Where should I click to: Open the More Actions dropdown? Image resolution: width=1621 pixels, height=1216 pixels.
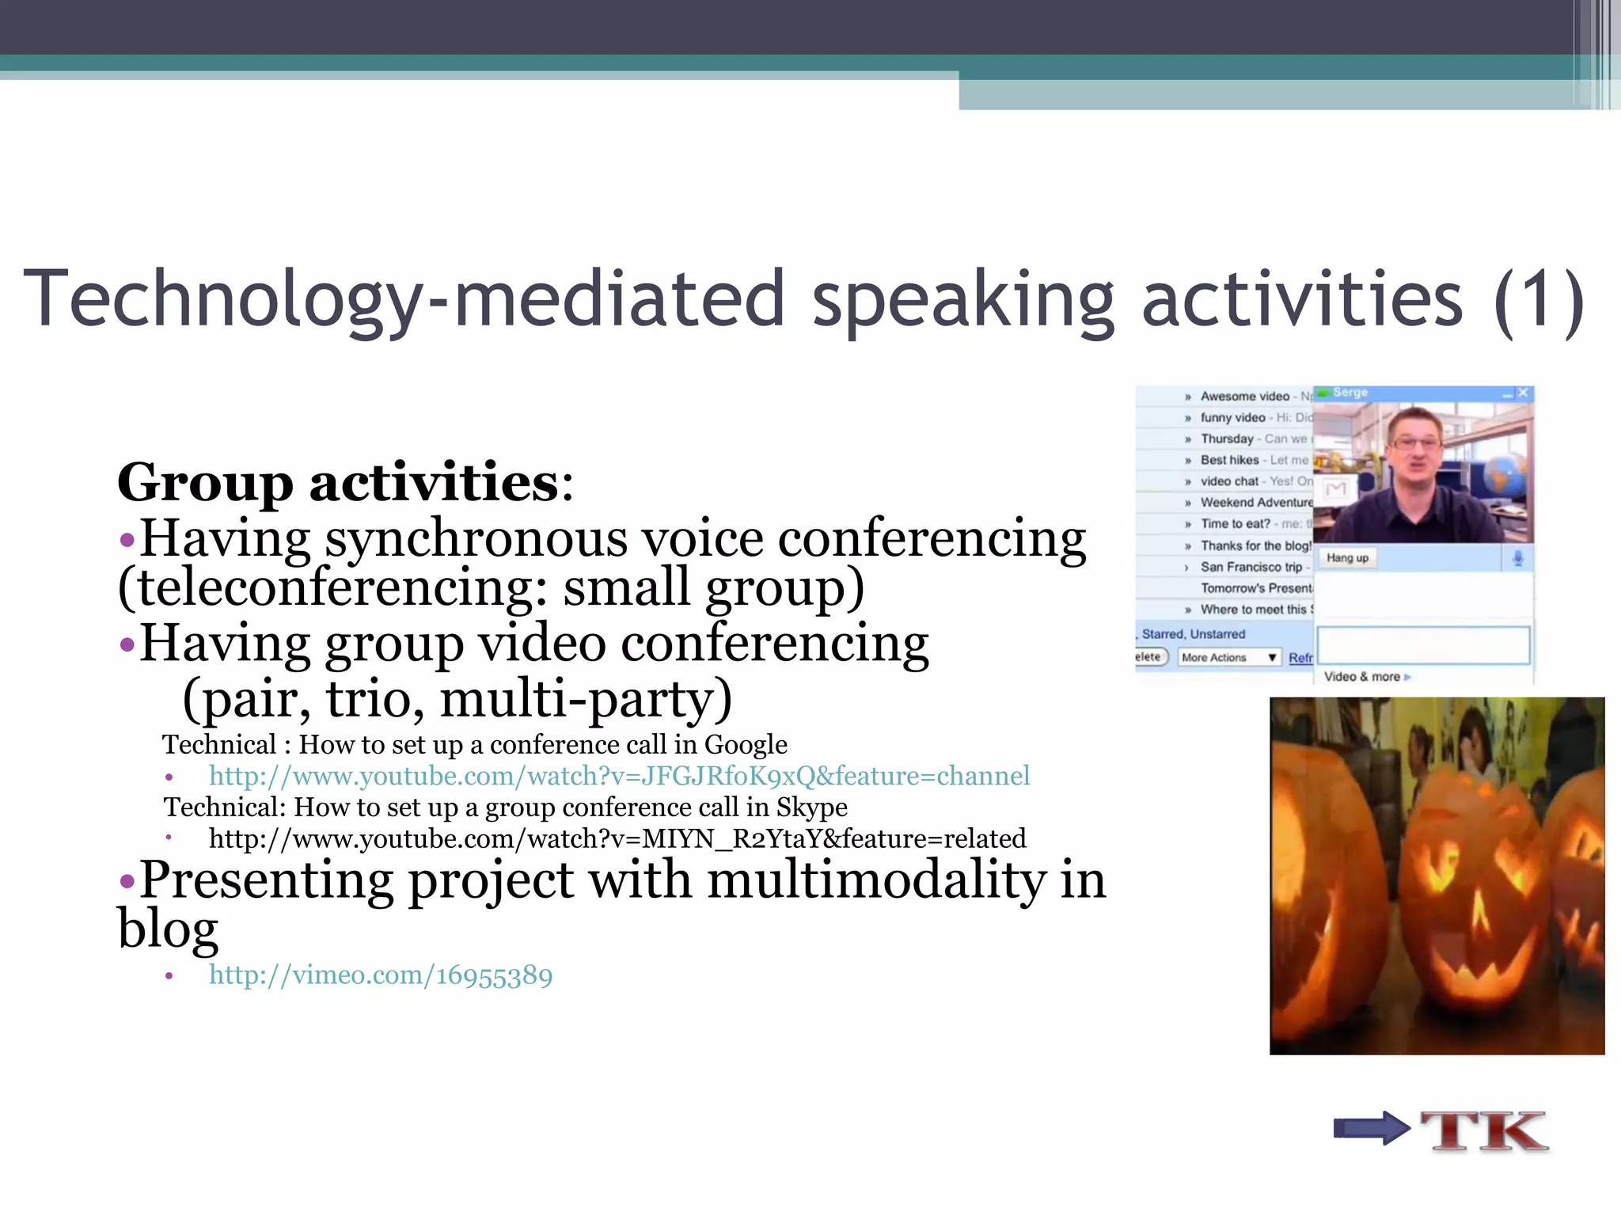1228,657
